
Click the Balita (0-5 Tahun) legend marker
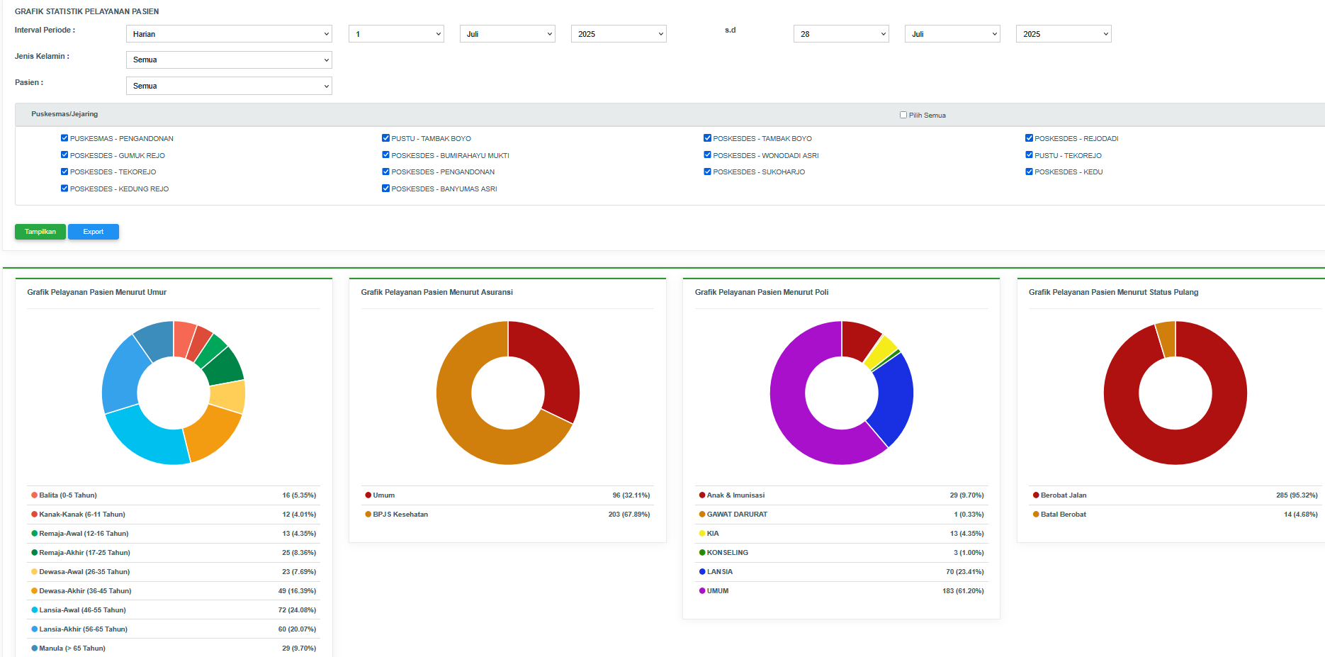35,495
